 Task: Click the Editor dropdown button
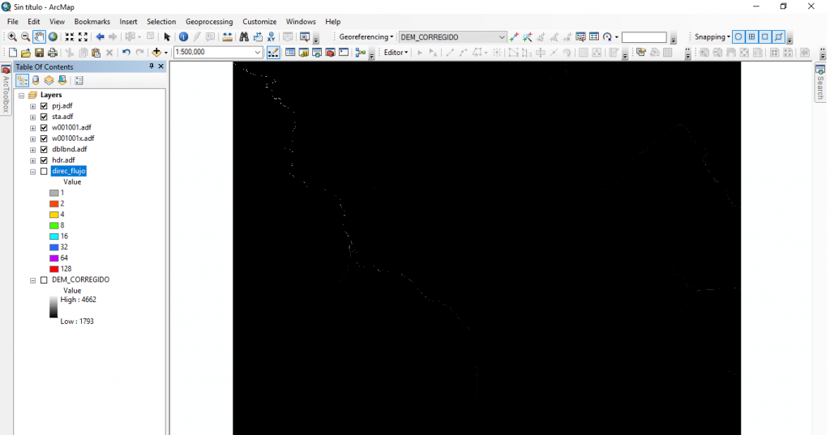pyautogui.click(x=396, y=53)
